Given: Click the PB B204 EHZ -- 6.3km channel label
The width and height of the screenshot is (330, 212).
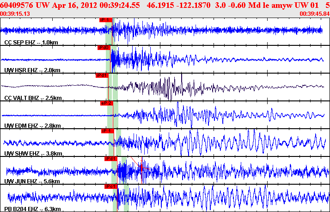Looking at the screenshot, I should (x=33, y=209).
